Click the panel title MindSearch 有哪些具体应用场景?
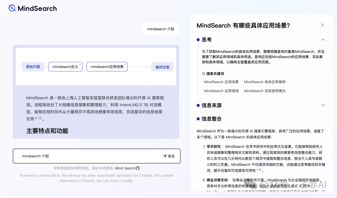337x198 pixels. [x=243, y=26]
